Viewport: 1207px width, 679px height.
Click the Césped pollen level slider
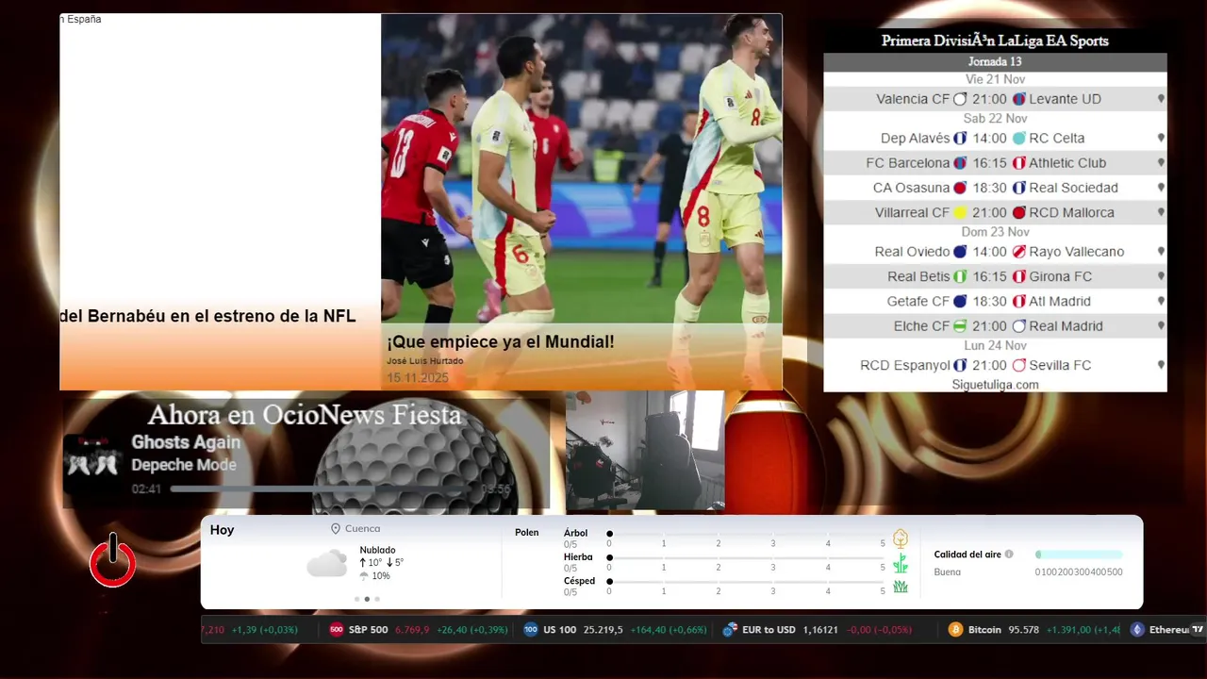(746, 582)
